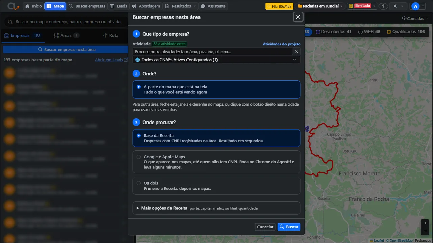
Task: Open the Todos os CNAEs Ativos dropdown
Action: coord(216,60)
